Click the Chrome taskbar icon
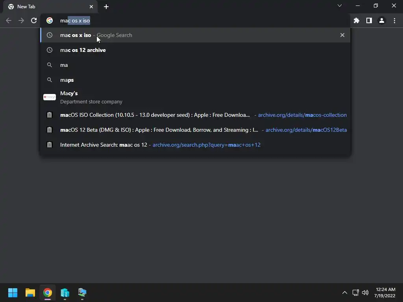The height and width of the screenshot is (302, 403). [48, 293]
